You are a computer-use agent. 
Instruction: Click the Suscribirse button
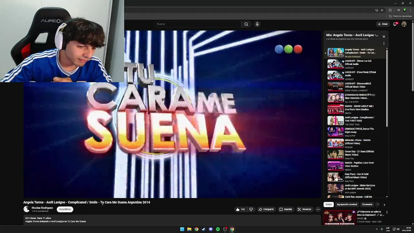(x=65, y=209)
